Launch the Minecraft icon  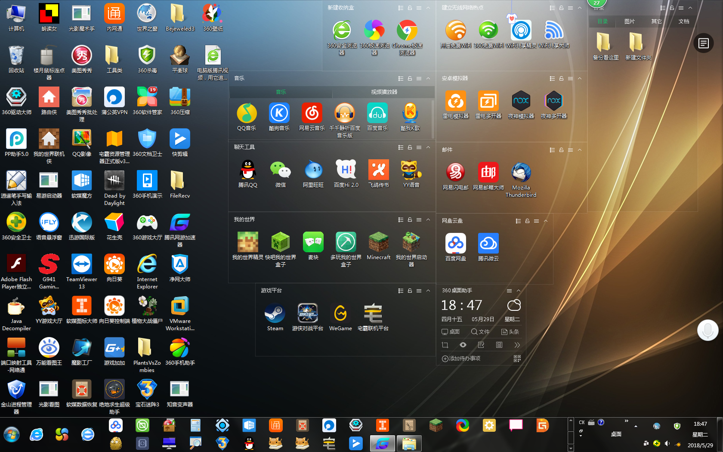[379, 242]
